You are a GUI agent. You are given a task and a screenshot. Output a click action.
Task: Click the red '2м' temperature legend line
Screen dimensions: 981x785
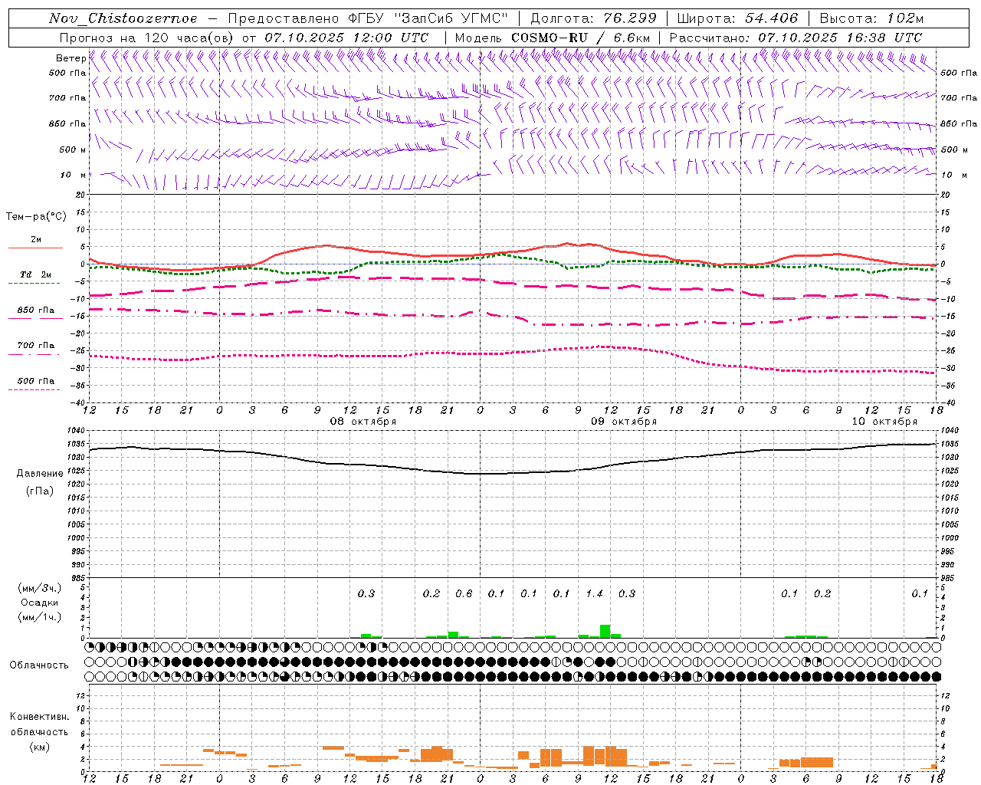pos(35,248)
